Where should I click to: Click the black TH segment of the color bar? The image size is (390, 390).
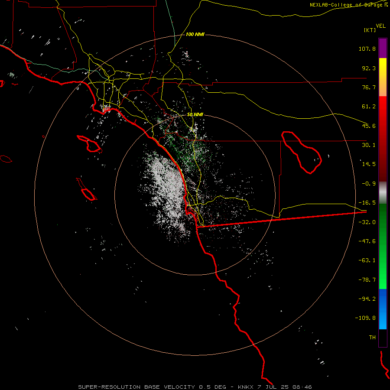click(x=383, y=338)
